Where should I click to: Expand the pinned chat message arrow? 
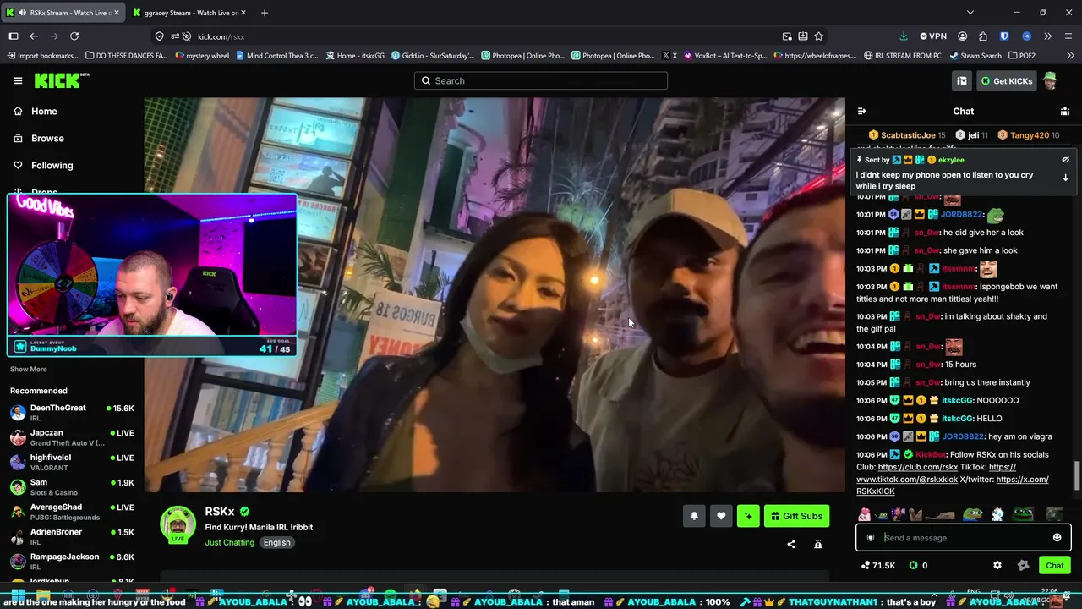[x=1065, y=178]
